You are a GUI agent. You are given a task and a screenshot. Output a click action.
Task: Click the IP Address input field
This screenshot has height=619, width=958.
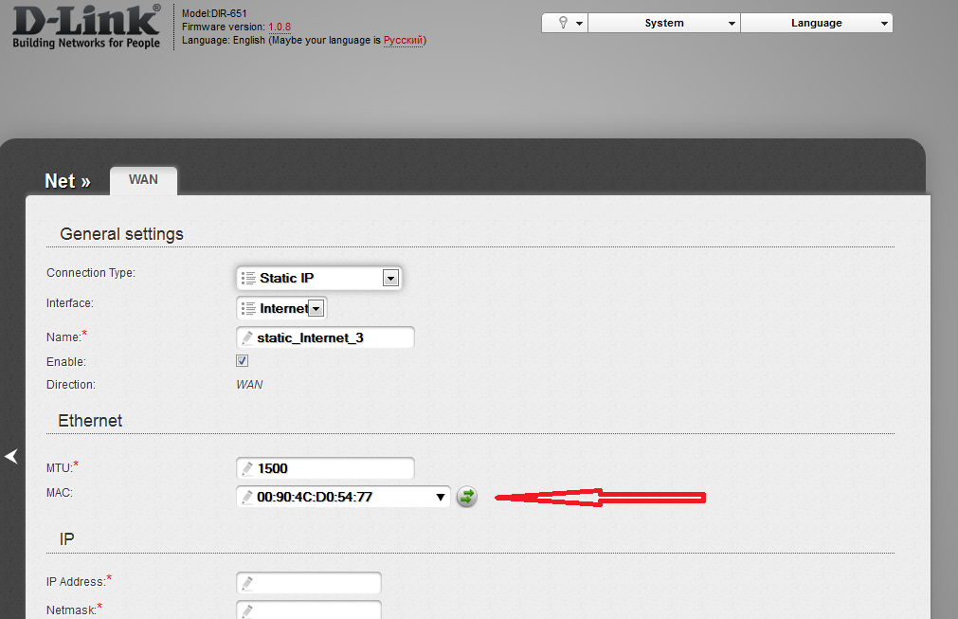pos(309,583)
